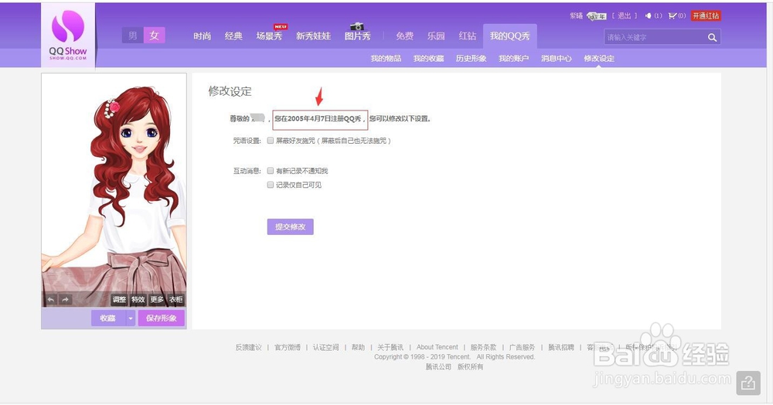Tick the 有新记录不通知我 checkbox
773x405 pixels.
(x=270, y=171)
